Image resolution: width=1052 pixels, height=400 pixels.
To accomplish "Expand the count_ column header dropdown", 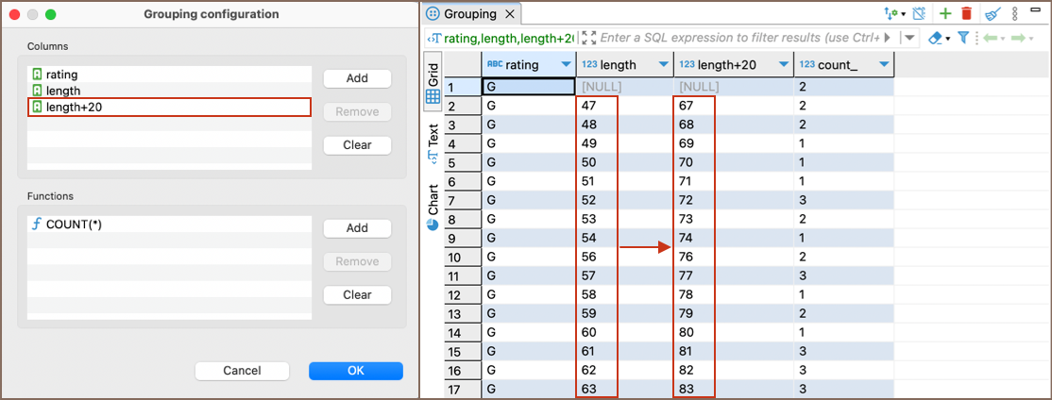I will tap(883, 65).
